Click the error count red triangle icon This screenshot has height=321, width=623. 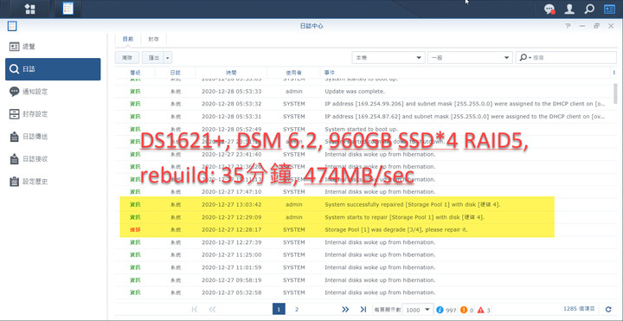point(481,310)
